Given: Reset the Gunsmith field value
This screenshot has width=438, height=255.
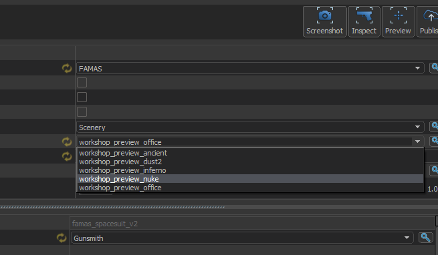Looking at the screenshot, I should pos(62,238).
